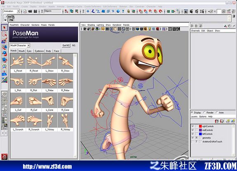Click the help question mark icon
This screenshot has height=171, width=237.
coord(123,11)
